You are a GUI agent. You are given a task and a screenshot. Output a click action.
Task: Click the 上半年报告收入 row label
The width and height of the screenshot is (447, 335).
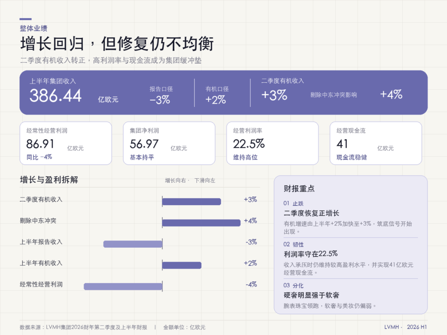click(x=41, y=242)
